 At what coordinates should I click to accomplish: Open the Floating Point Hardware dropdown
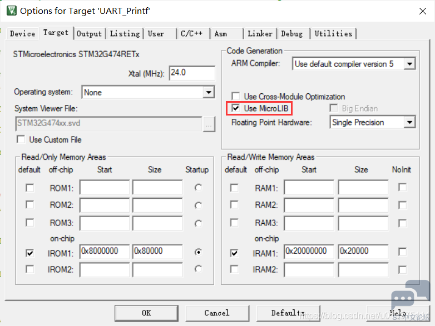click(x=373, y=122)
